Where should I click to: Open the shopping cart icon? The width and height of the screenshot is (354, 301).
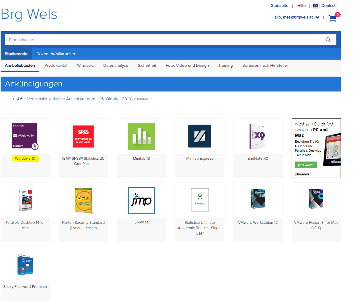pos(333,18)
